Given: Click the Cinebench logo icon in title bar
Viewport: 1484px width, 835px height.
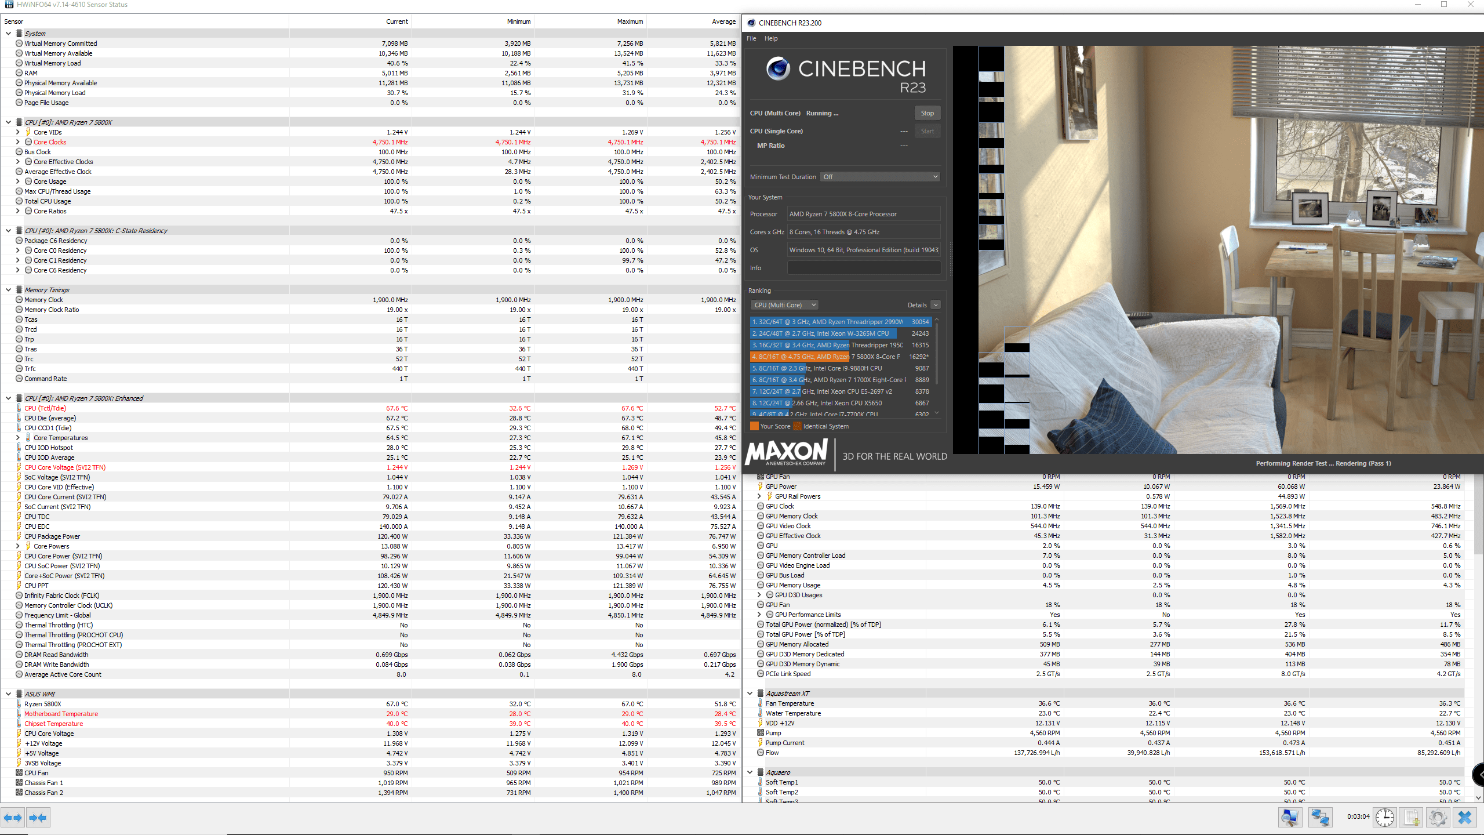Looking at the screenshot, I should pyautogui.click(x=751, y=23).
